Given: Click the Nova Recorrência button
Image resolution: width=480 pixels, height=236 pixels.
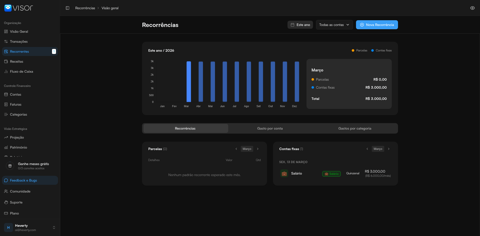Looking at the screenshot, I should [377, 25].
